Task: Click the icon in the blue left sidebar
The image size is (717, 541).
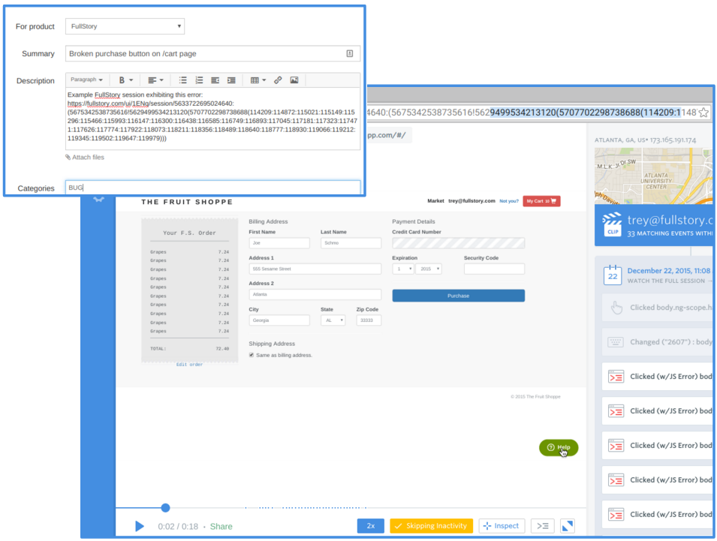Action: (98, 200)
